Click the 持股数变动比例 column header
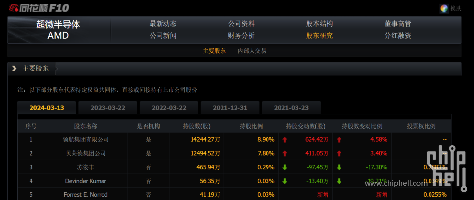 (x=362, y=126)
